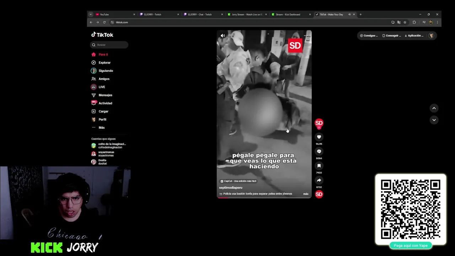Open the video's three-dot options menu
The image size is (455, 256).
pyautogui.click(x=306, y=36)
